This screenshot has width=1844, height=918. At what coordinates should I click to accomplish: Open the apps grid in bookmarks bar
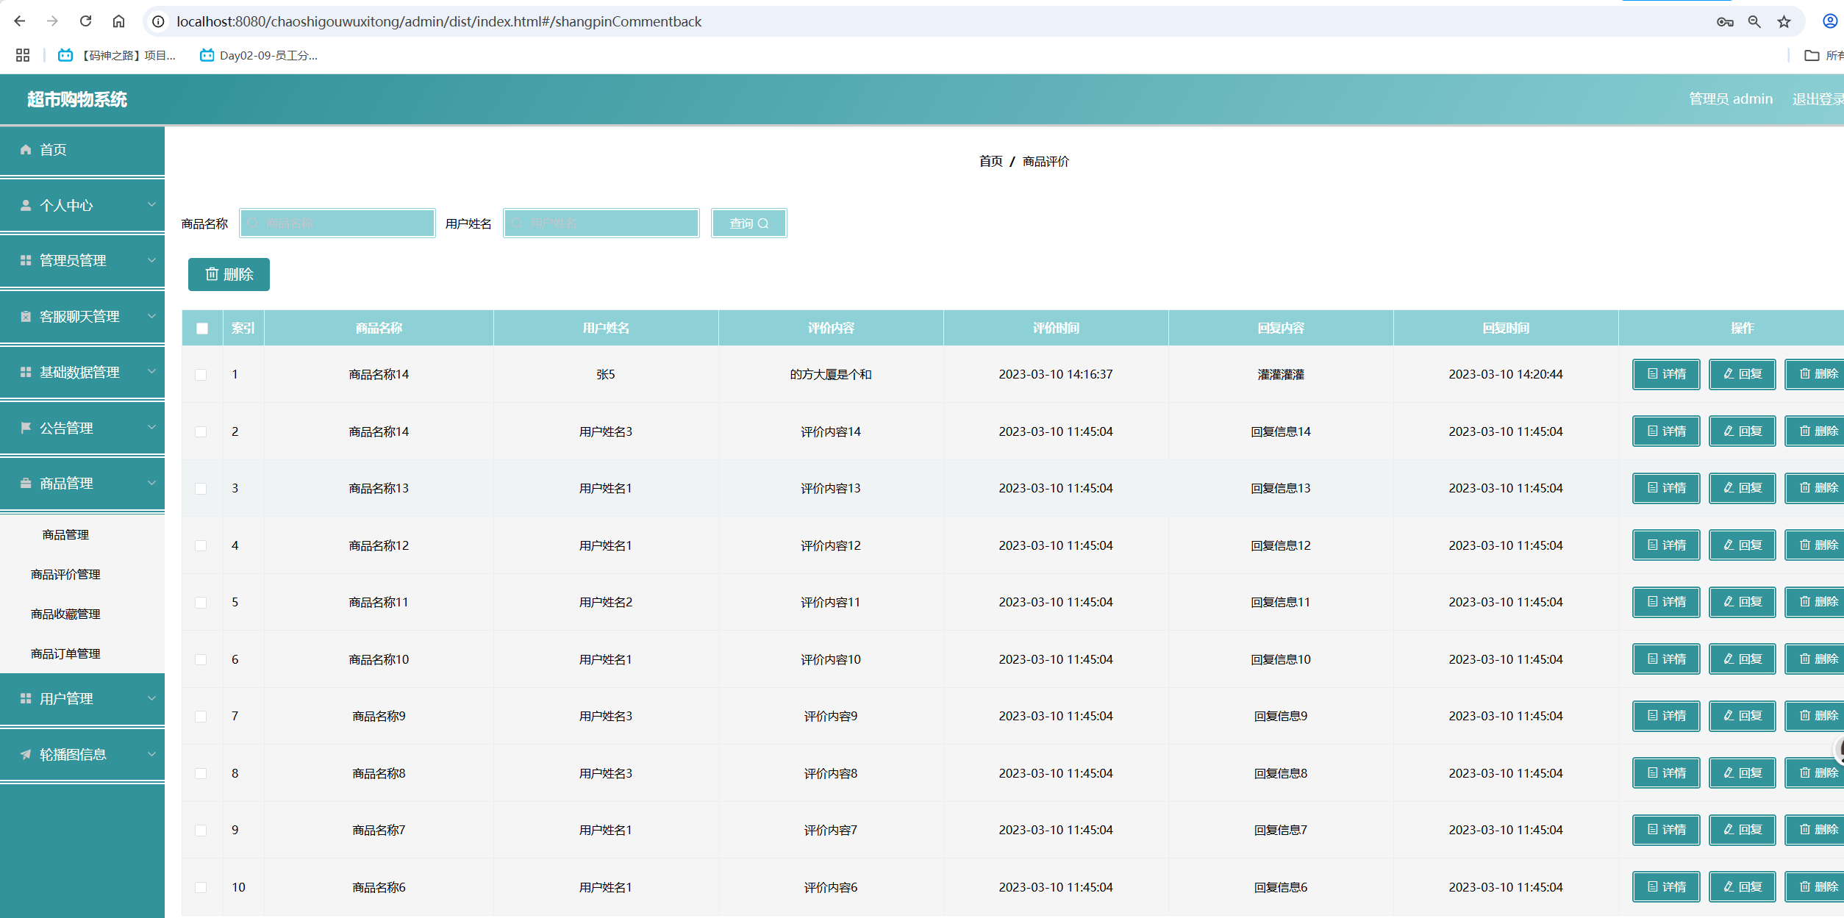click(23, 55)
